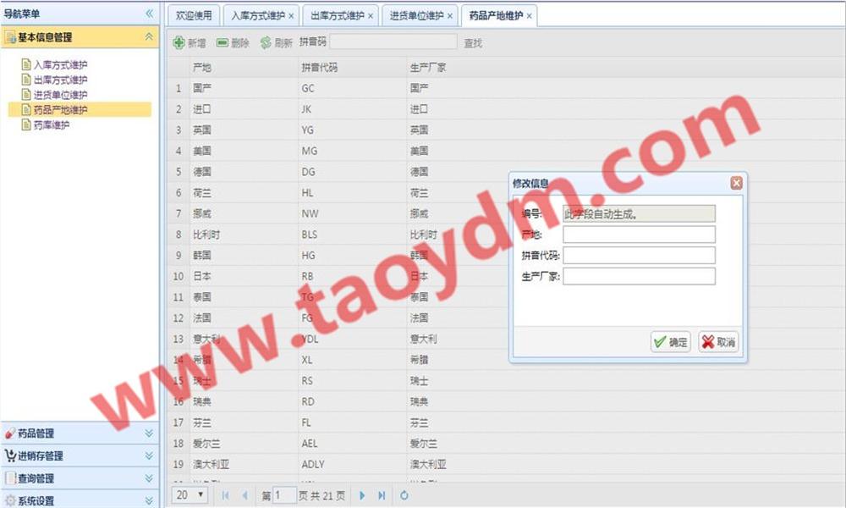
Task: Open the page size dropdown showing 20
Action: pyautogui.click(x=190, y=495)
